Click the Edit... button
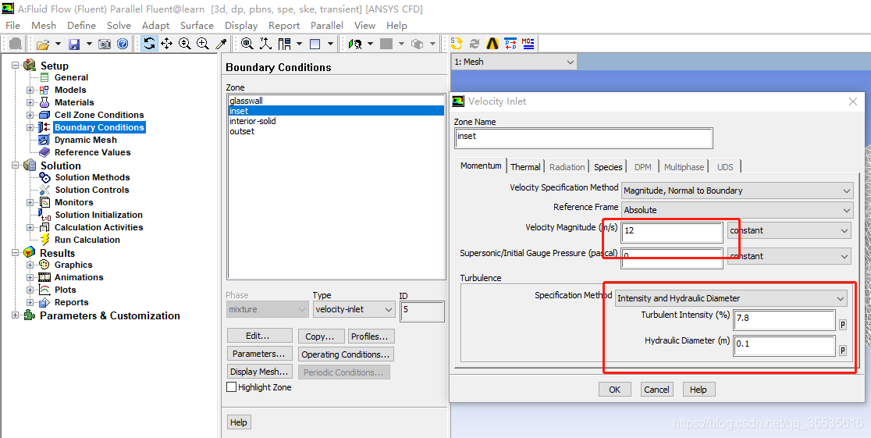The image size is (871, 438). pos(259,336)
